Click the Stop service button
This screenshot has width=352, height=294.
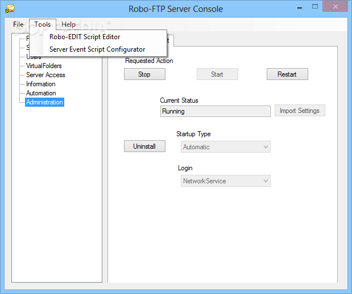144,74
